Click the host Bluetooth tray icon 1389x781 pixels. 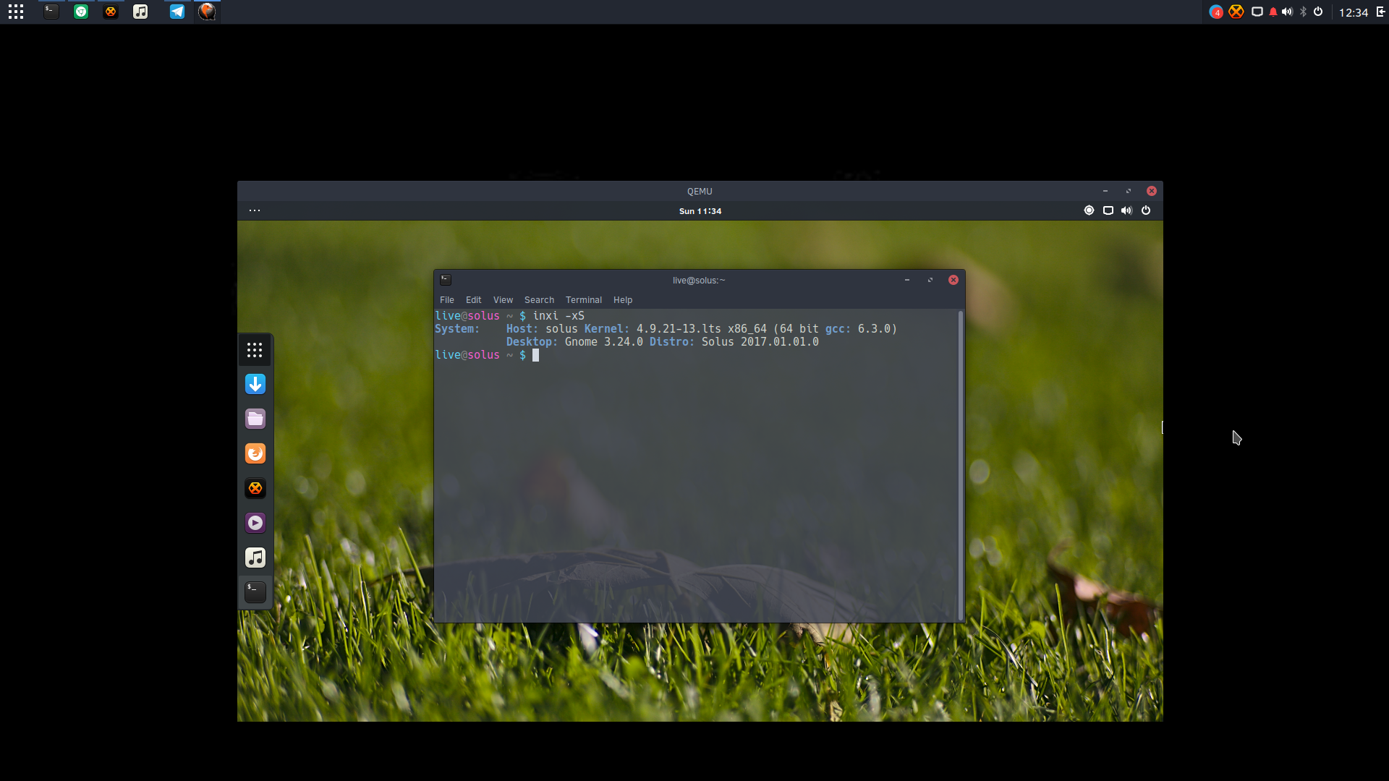pyautogui.click(x=1304, y=12)
